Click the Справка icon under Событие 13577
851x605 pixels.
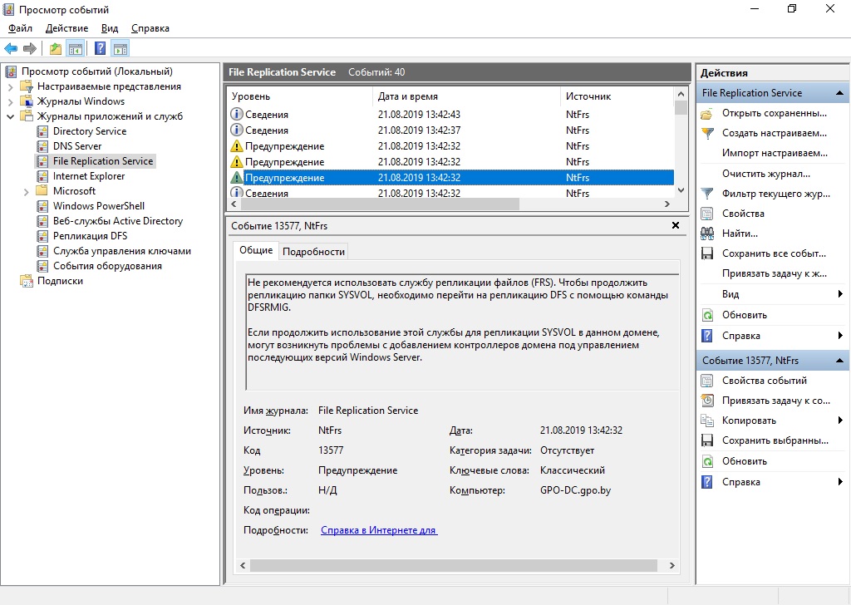(x=706, y=482)
